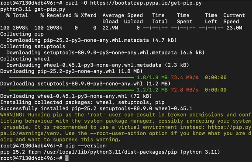Click the wheel-0.45.1 whl download line
Image resolution: width=252 pixels, height=162 pixels.
[76, 96]
